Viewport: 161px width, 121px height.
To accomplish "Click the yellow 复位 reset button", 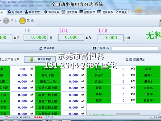I will pyautogui.click(x=23, y=21).
